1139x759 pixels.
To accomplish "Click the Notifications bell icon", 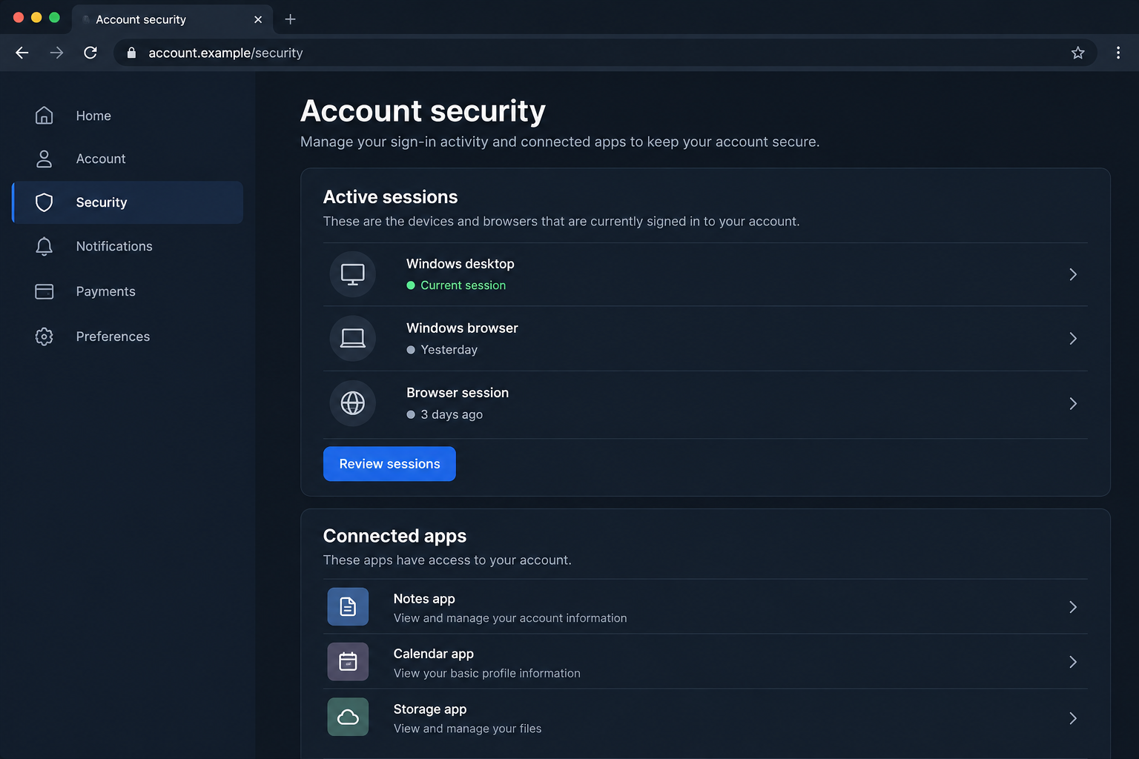I will [44, 246].
